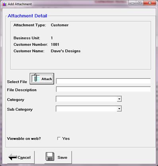This screenshot has width=158, height=166.
Task: Maximize the Add Attachment window
Action: pyautogui.click(x=140, y=3)
